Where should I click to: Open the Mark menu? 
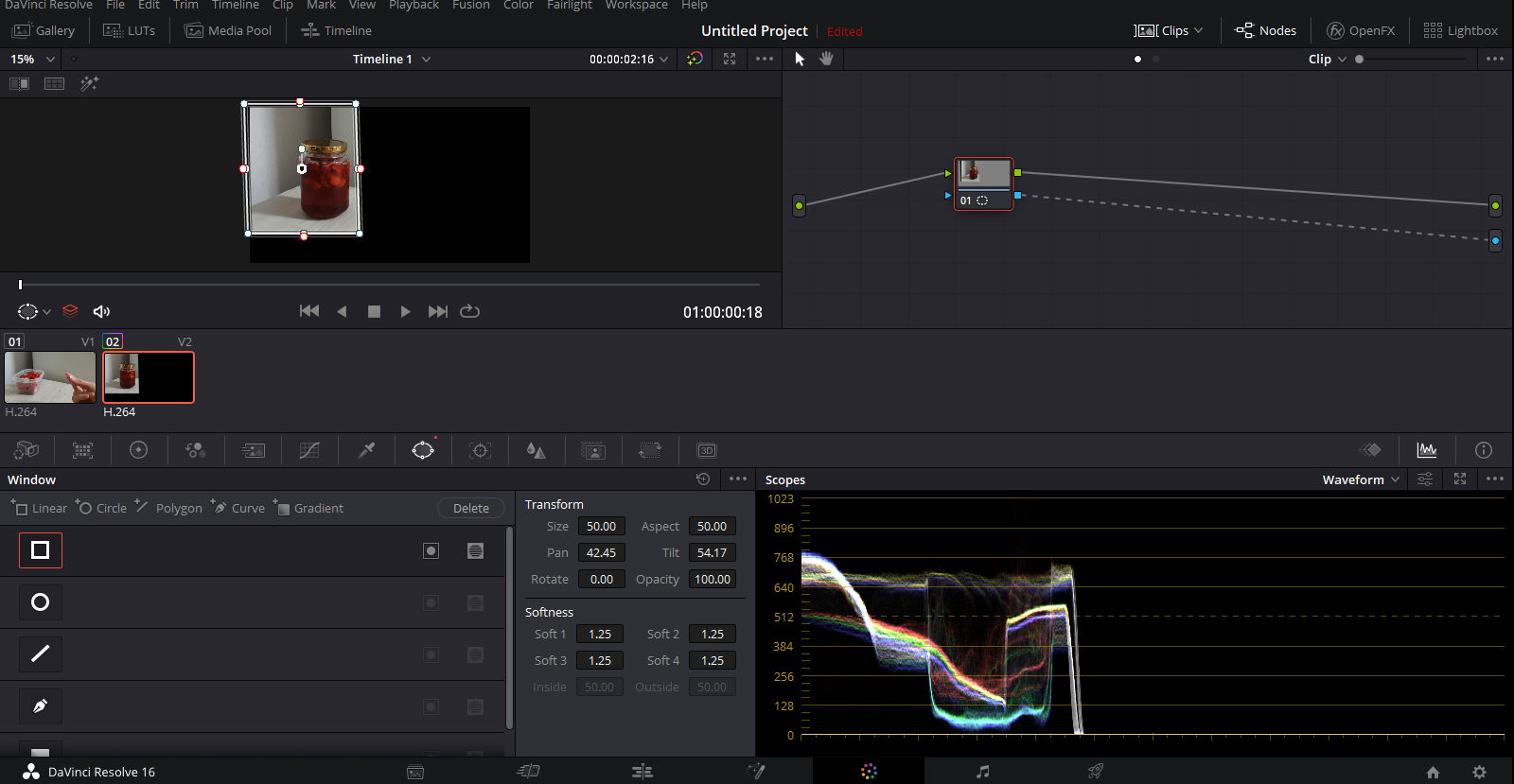point(322,5)
